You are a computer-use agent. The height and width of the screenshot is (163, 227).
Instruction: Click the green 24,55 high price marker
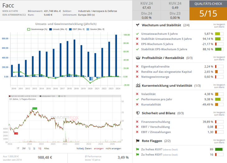tap(35, 108)
